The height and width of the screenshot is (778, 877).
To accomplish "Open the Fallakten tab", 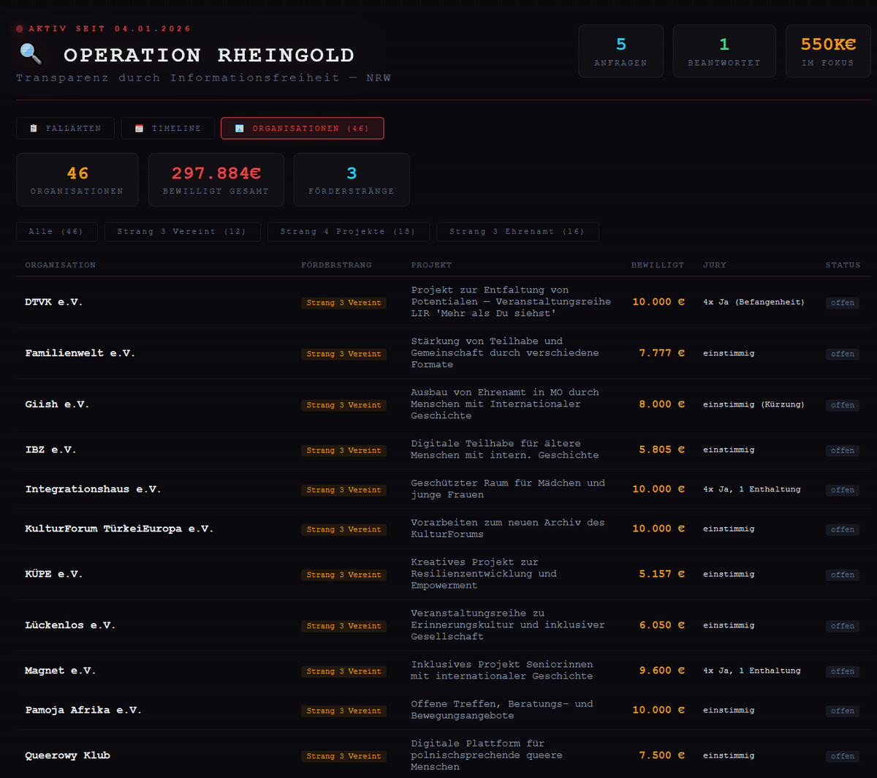I will point(65,128).
